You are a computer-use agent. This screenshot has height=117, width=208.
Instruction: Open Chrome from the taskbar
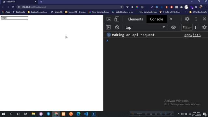coord(56,114)
